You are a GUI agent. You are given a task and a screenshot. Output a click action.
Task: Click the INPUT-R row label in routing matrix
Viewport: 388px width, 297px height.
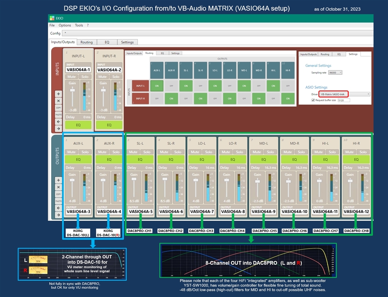(140, 98)
